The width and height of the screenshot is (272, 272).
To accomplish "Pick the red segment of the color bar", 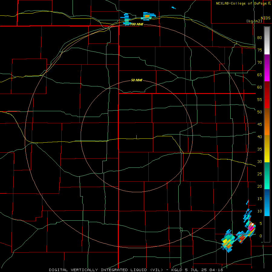I will pos(267,95).
